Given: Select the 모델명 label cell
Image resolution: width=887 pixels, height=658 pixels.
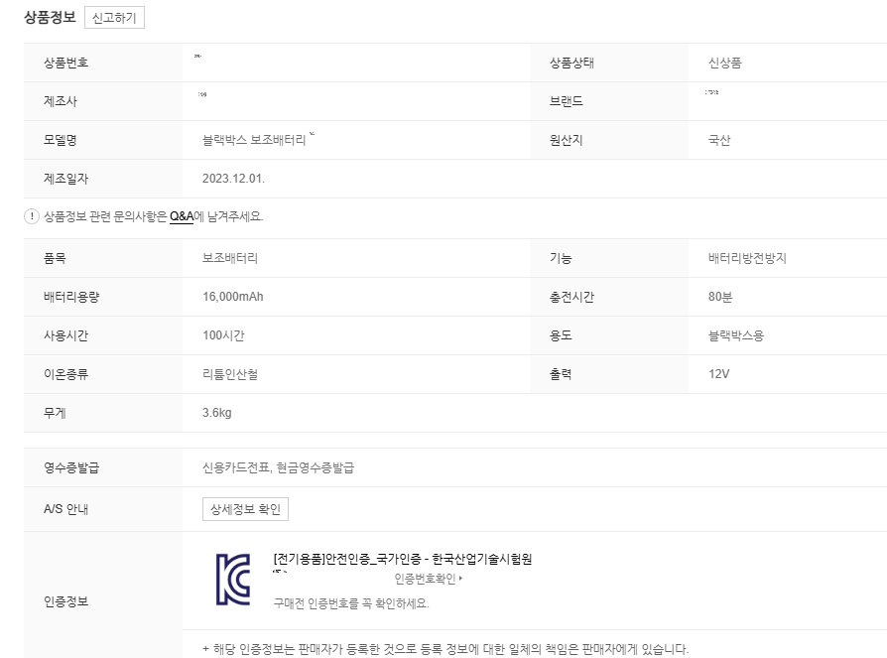Looking at the screenshot, I should tap(103, 140).
